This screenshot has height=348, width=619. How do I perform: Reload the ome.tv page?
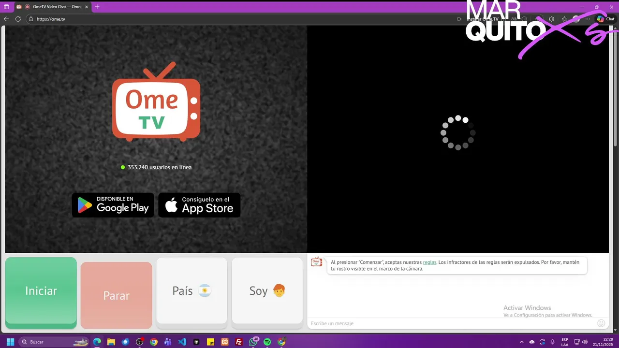click(x=18, y=19)
